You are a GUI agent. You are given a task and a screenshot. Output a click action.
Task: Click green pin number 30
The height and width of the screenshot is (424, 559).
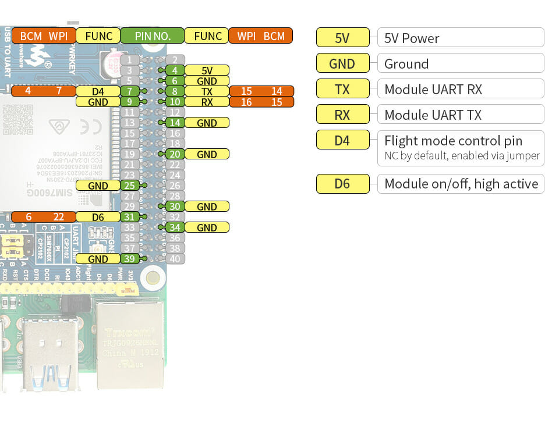(x=175, y=206)
